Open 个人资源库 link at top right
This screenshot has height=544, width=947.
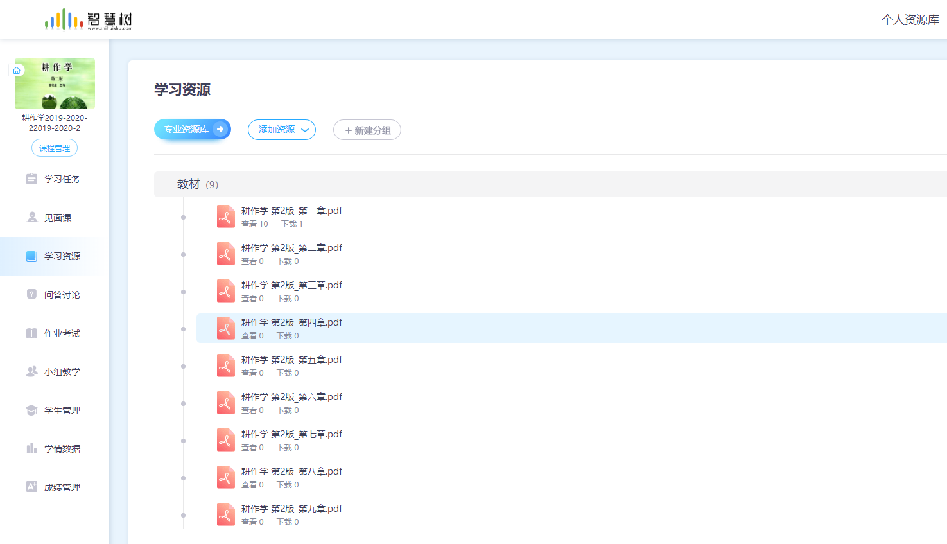click(x=910, y=20)
